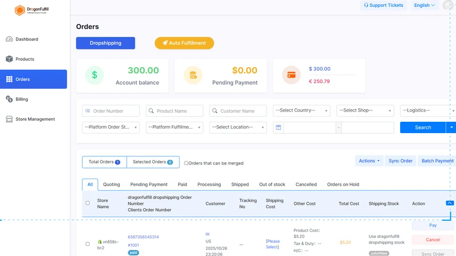Open the Select Shop dropdown

point(365,110)
